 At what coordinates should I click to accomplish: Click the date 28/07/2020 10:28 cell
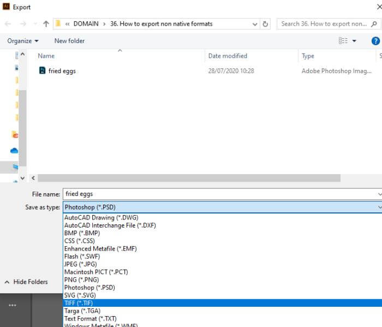(x=231, y=71)
